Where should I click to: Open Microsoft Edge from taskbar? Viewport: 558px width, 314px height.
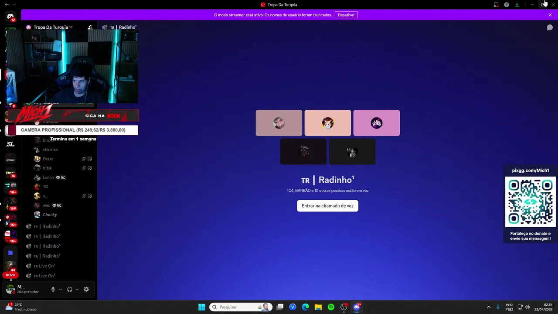point(306,307)
